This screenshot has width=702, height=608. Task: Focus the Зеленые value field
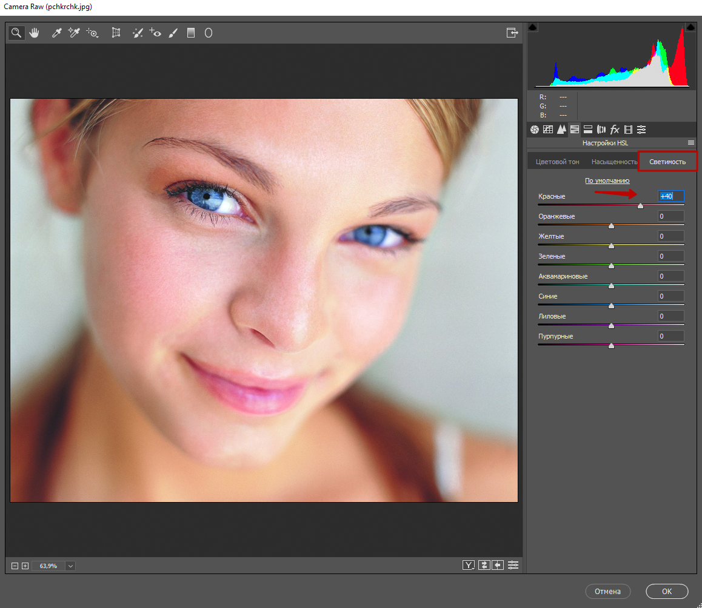point(670,256)
